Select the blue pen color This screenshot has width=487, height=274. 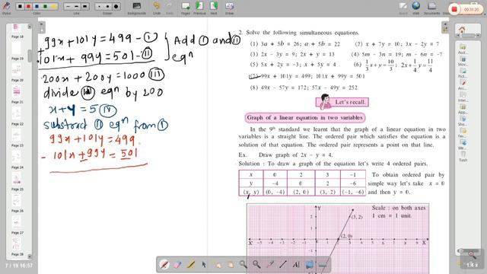[x=37, y=6]
